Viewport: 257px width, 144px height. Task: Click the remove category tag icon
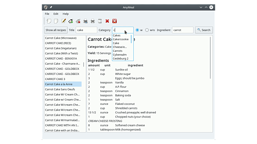tap(78, 21)
